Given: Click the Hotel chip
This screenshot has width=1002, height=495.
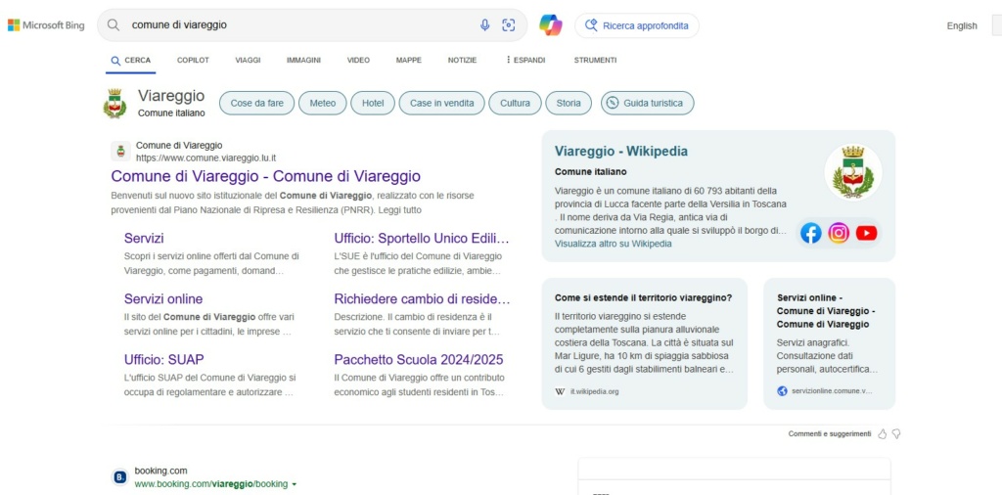Looking at the screenshot, I should (x=373, y=103).
